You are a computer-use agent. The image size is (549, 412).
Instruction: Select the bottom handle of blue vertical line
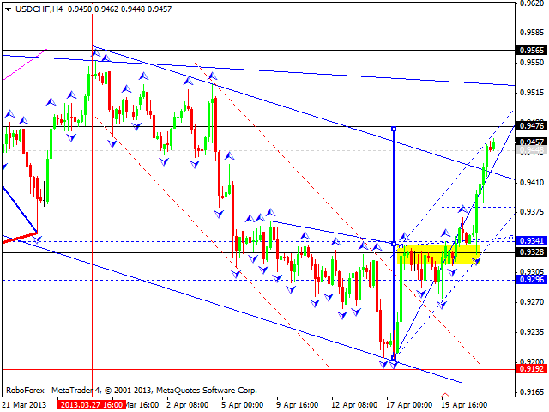coord(394,357)
